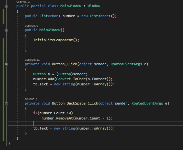Click RemoveAt in the number.RemoveAt line
Viewport: 183px width, 150px height.
click(64, 118)
